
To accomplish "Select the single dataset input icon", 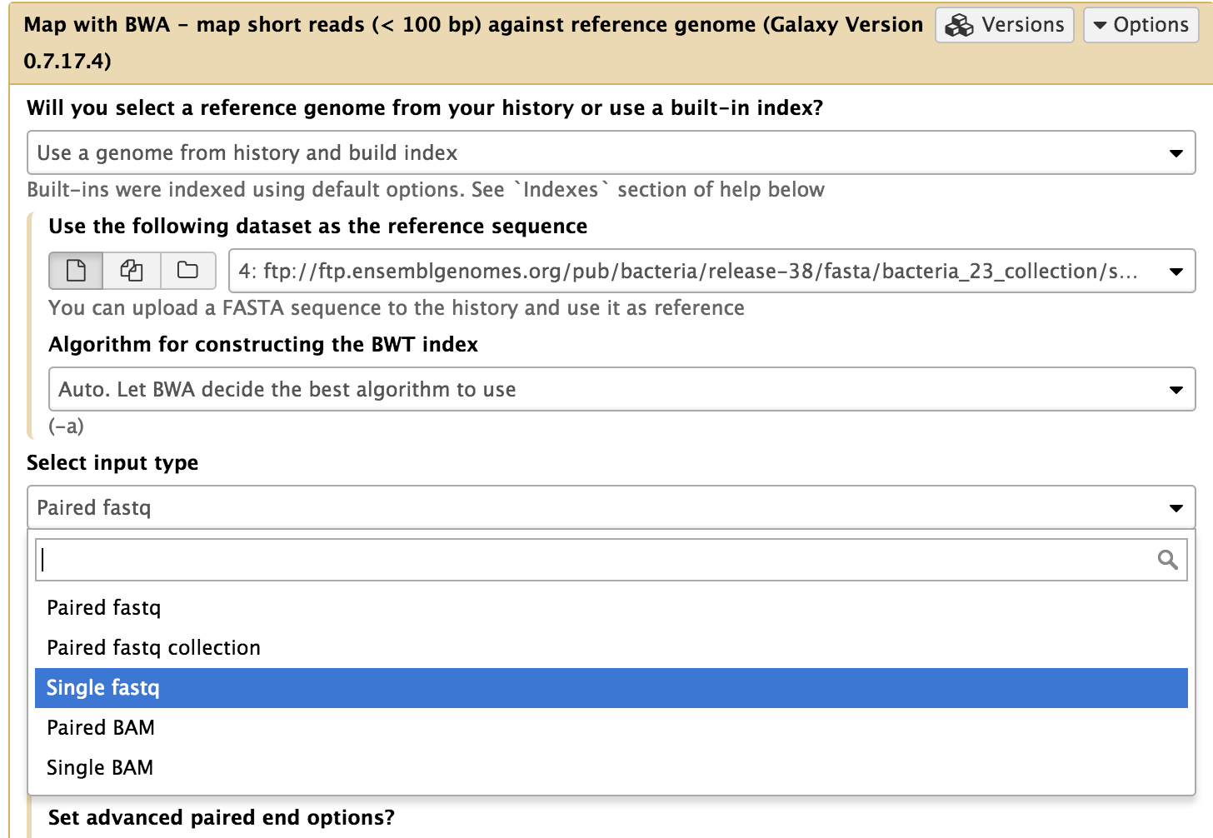I will 76,271.
